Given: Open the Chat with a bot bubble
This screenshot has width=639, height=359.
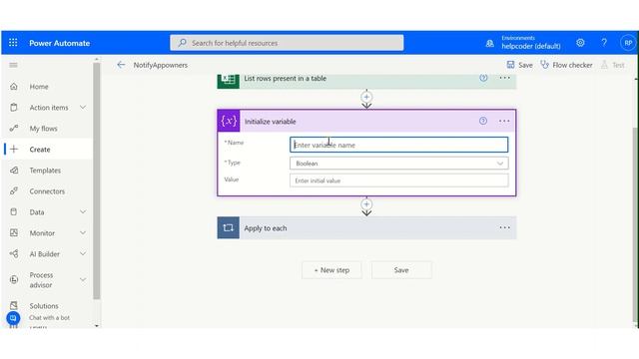Looking at the screenshot, I should tap(13, 318).
